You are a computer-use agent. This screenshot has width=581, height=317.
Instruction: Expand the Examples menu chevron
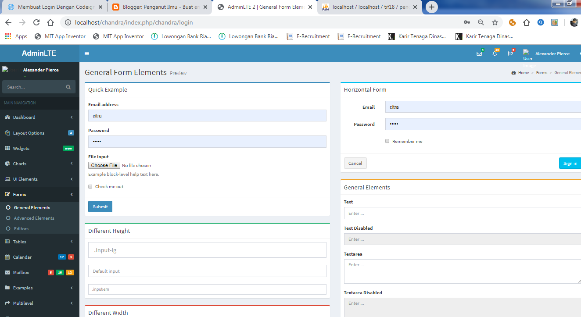(x=72, y=288)
